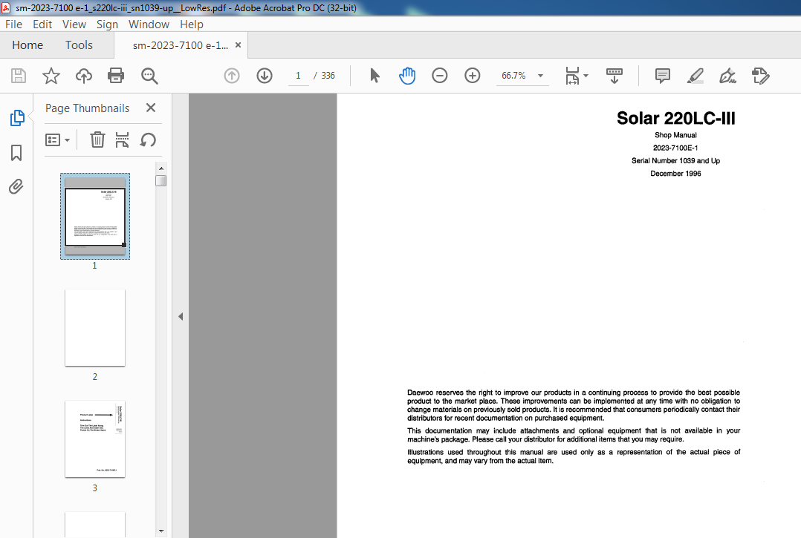
Task: Go to previous page arrow
Action: [x=232, y=76]
